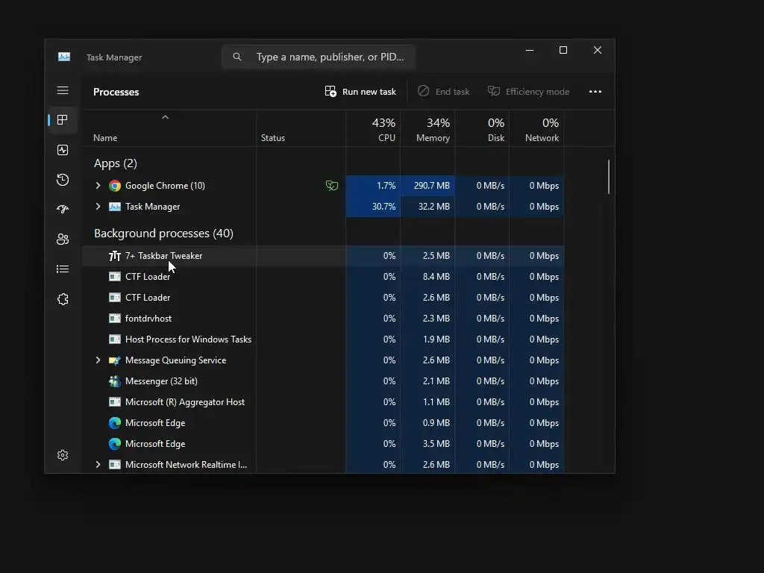764x573 pixels.
Task: Click the Task Manager title bar icon
Action: 64,57
